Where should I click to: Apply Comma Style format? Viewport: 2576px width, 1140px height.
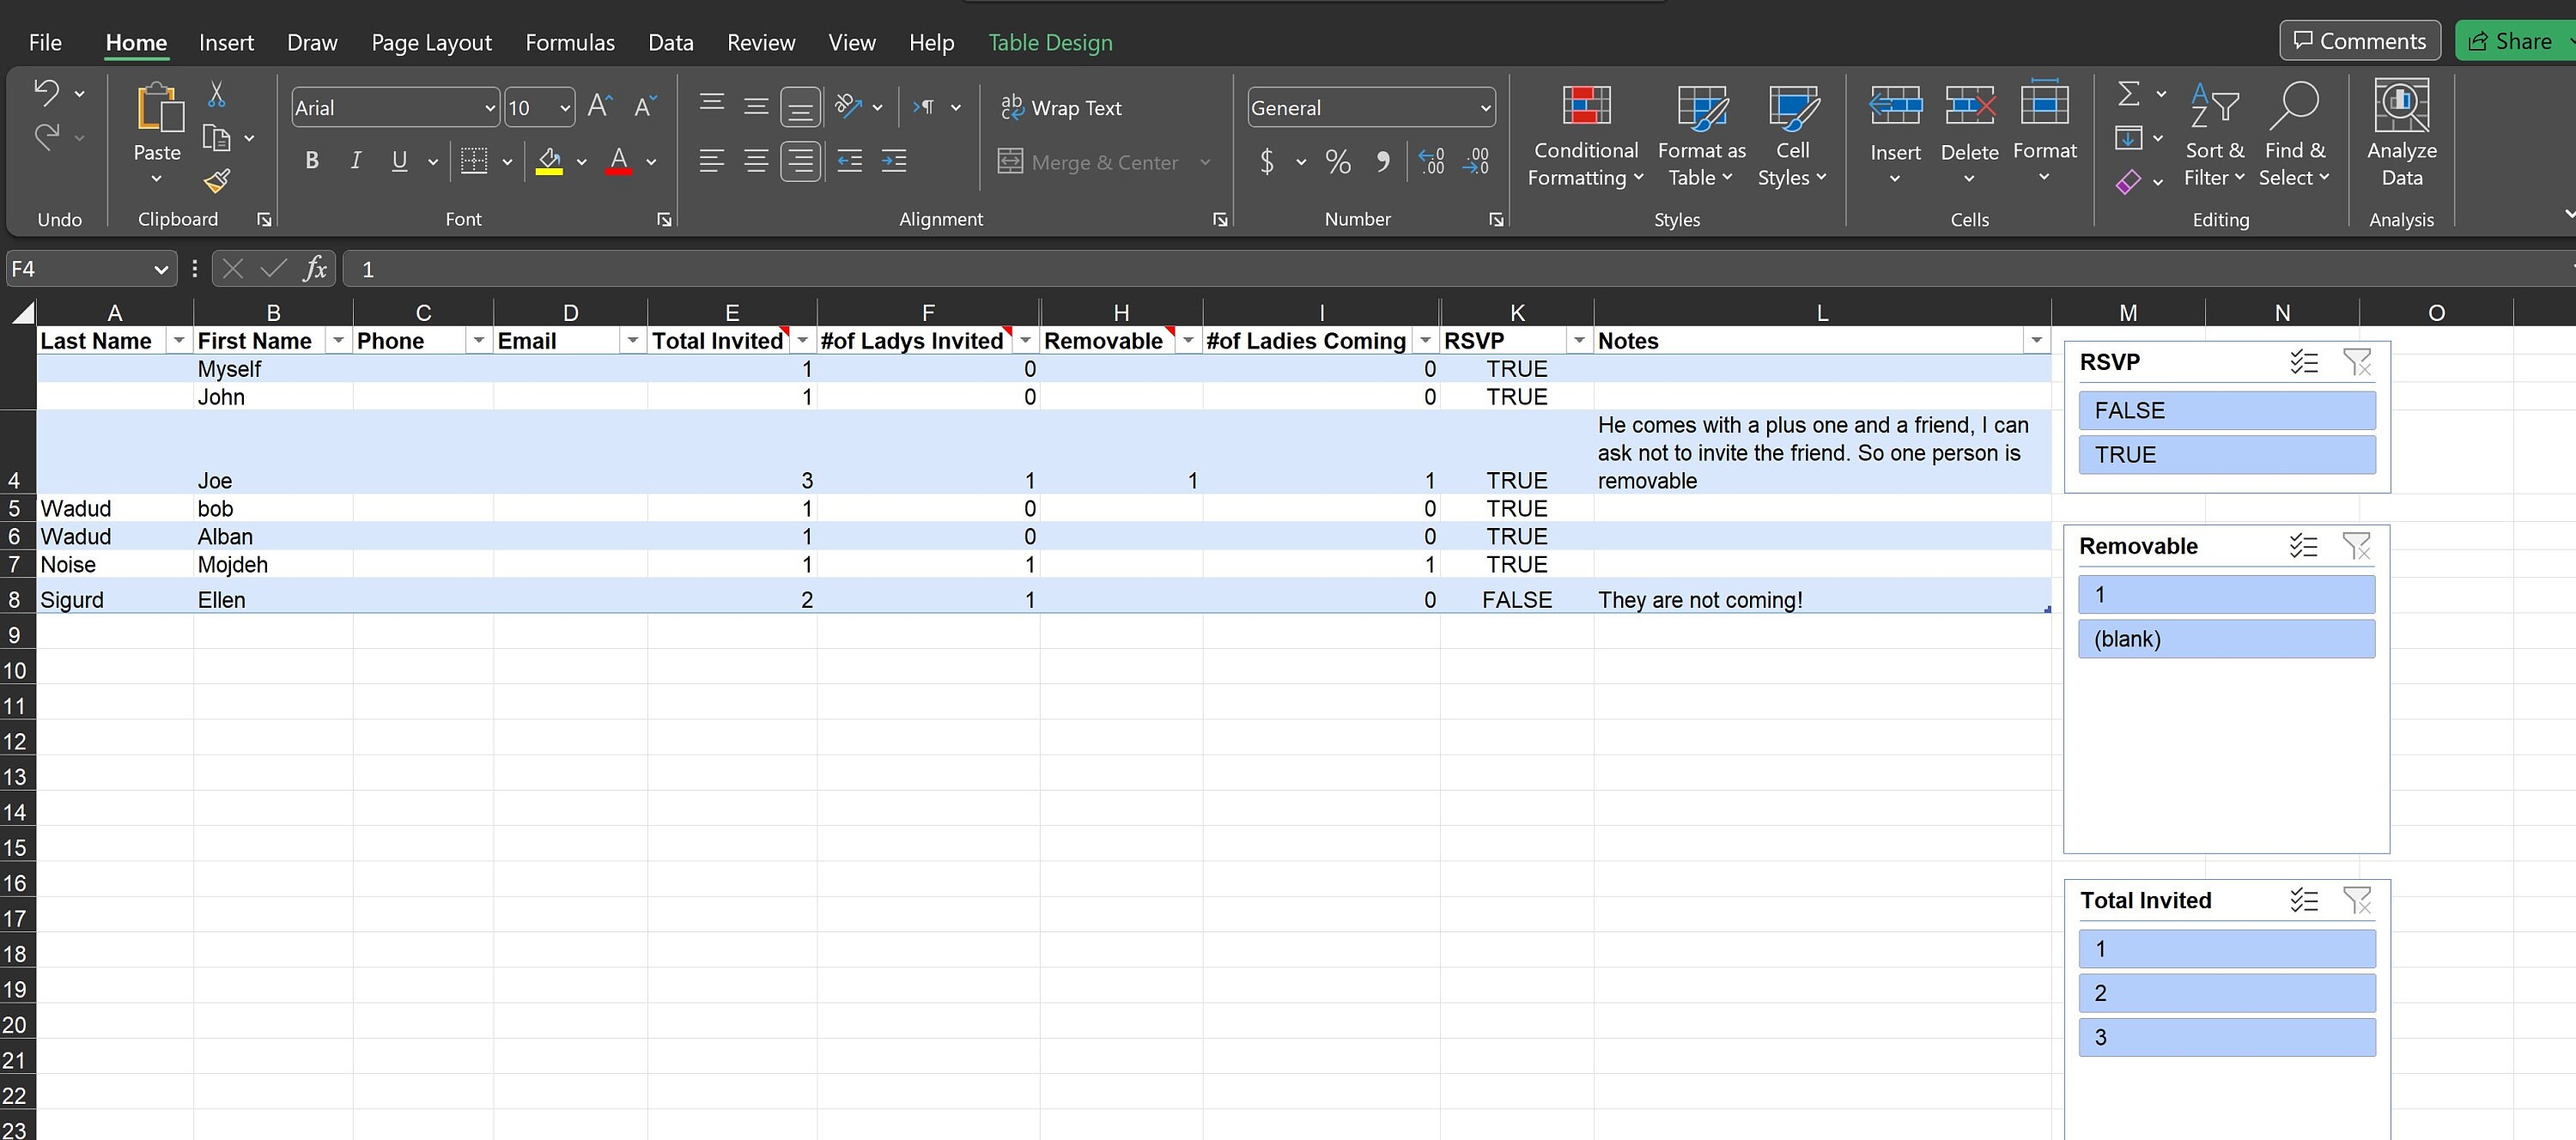click(x=1383, y=161)
